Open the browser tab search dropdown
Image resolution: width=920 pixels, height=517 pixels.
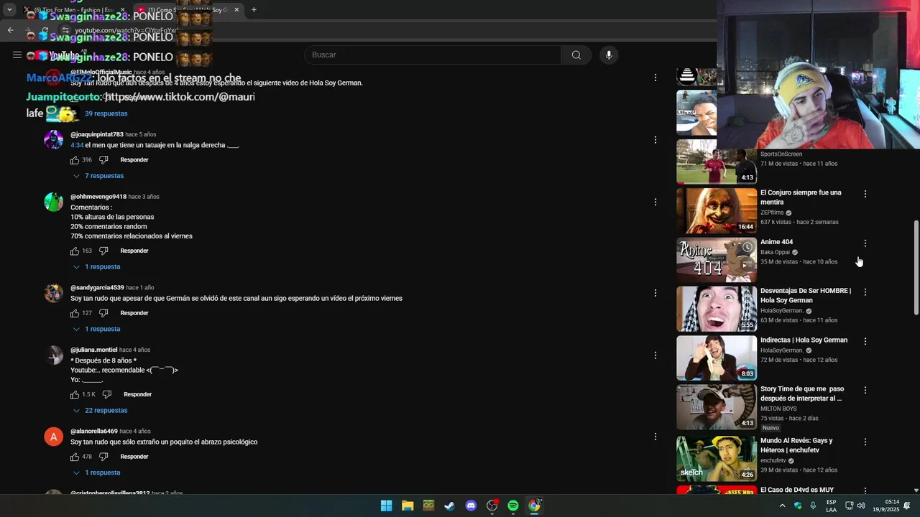(9, 10)
